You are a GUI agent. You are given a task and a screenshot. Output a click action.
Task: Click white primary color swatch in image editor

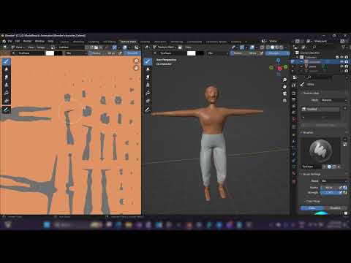point(50,53)
